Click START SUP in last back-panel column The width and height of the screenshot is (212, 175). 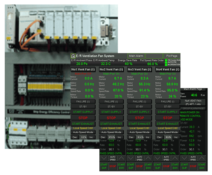click(184, 166)
